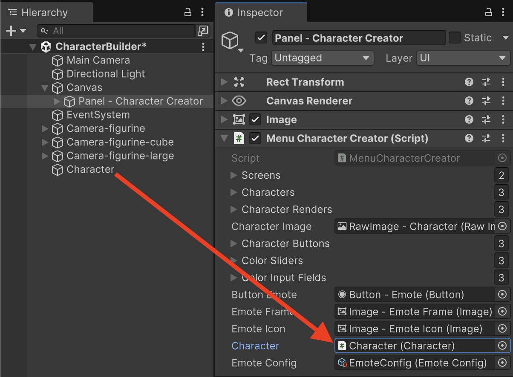Click object picker for Emote Config field
The height and width of the screenshot is (377, 513).
(502, 363)
